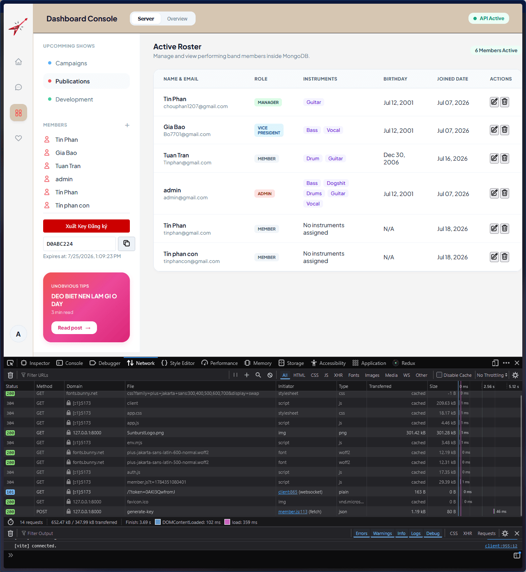The width and height of the screenshot is (526, 572).
Task: Open the No Throttling dropdown
Action: point(492,375)
